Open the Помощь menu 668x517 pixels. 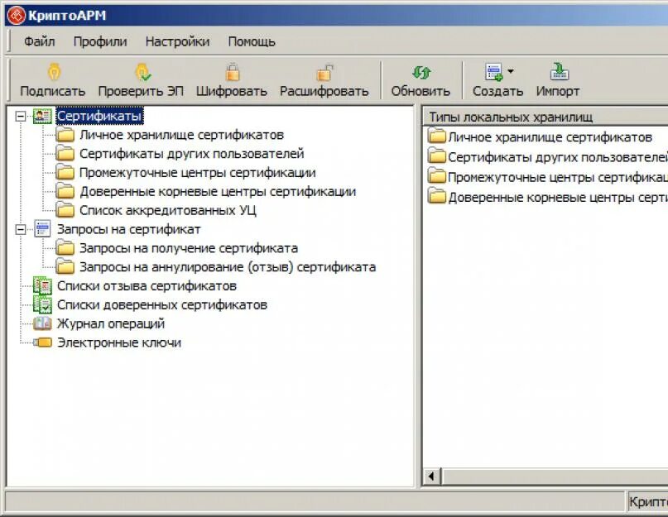pos(252,41)
